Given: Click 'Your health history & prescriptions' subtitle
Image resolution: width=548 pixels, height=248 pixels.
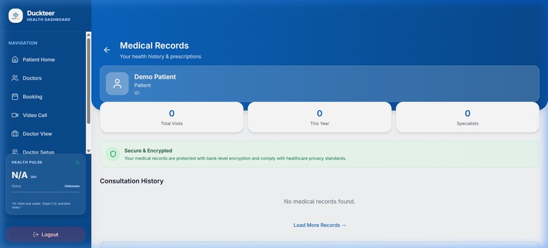Looking at the screenshot, I should coord(160,56).
